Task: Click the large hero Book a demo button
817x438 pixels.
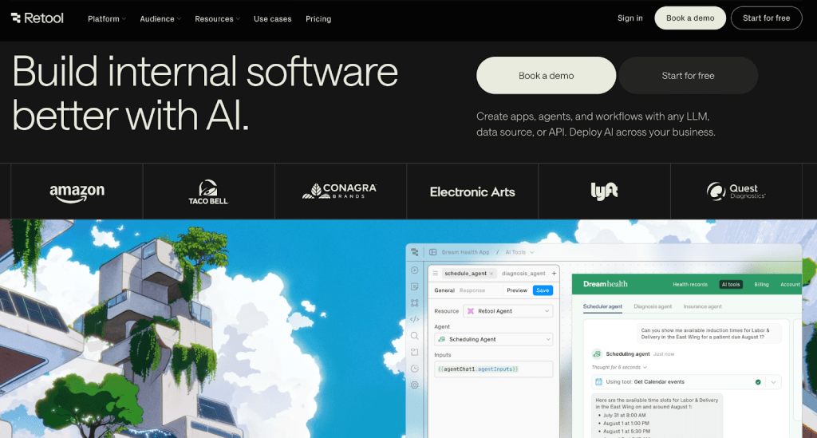Action: [x=546, y=76]
